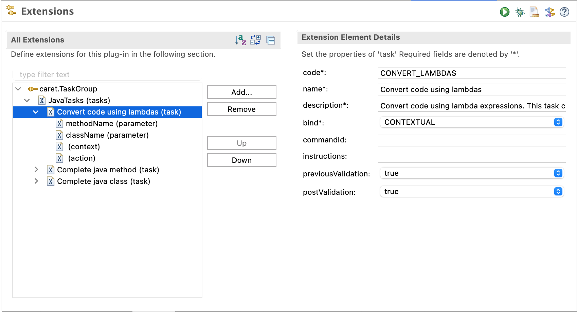The image size is (578, 312).
Task: Expand the Complete java method task node
Action: [x=36, y=170]
